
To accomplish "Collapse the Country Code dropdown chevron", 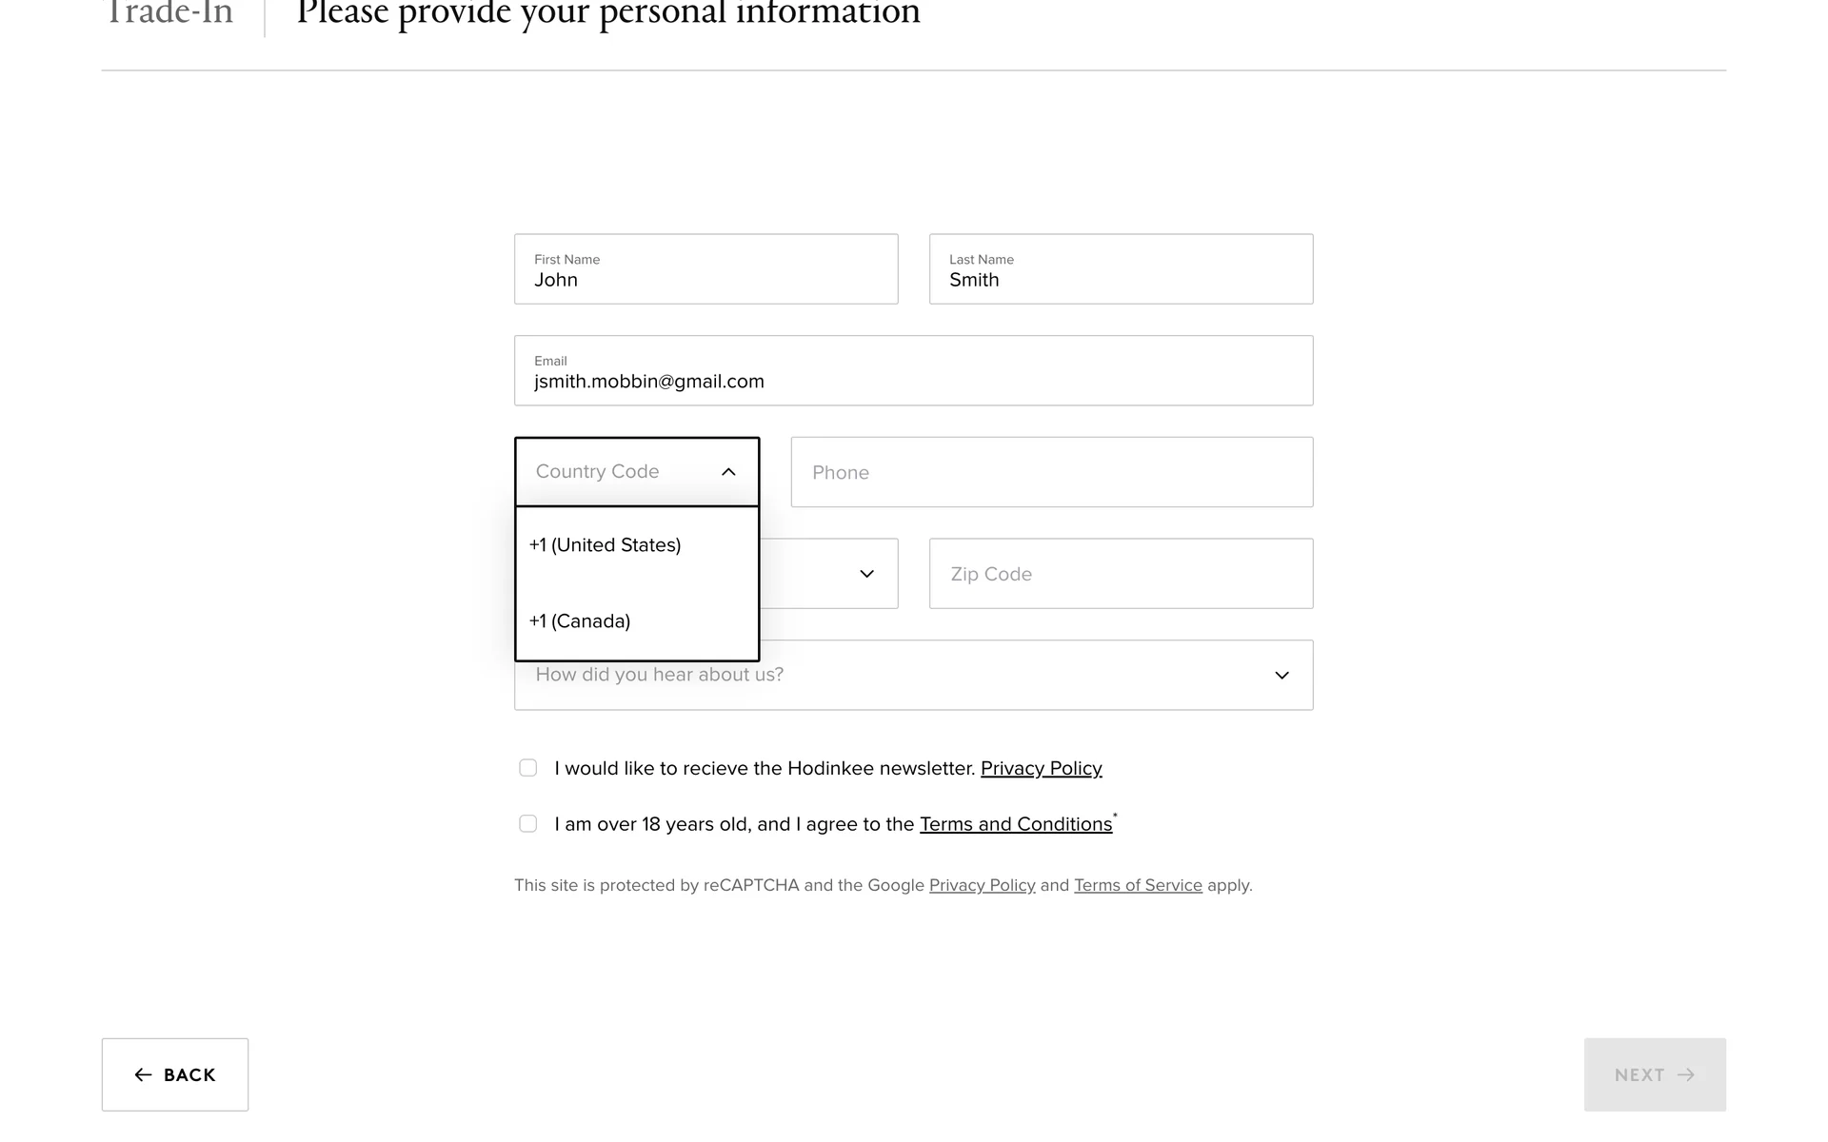I will tap(728, 472).
